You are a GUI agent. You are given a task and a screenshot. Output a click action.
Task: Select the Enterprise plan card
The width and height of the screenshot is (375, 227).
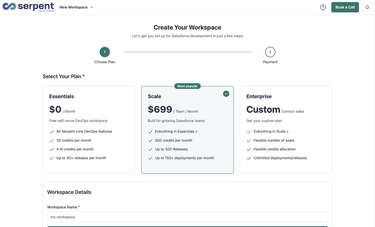pyautogui.click(x=286, y=130)
